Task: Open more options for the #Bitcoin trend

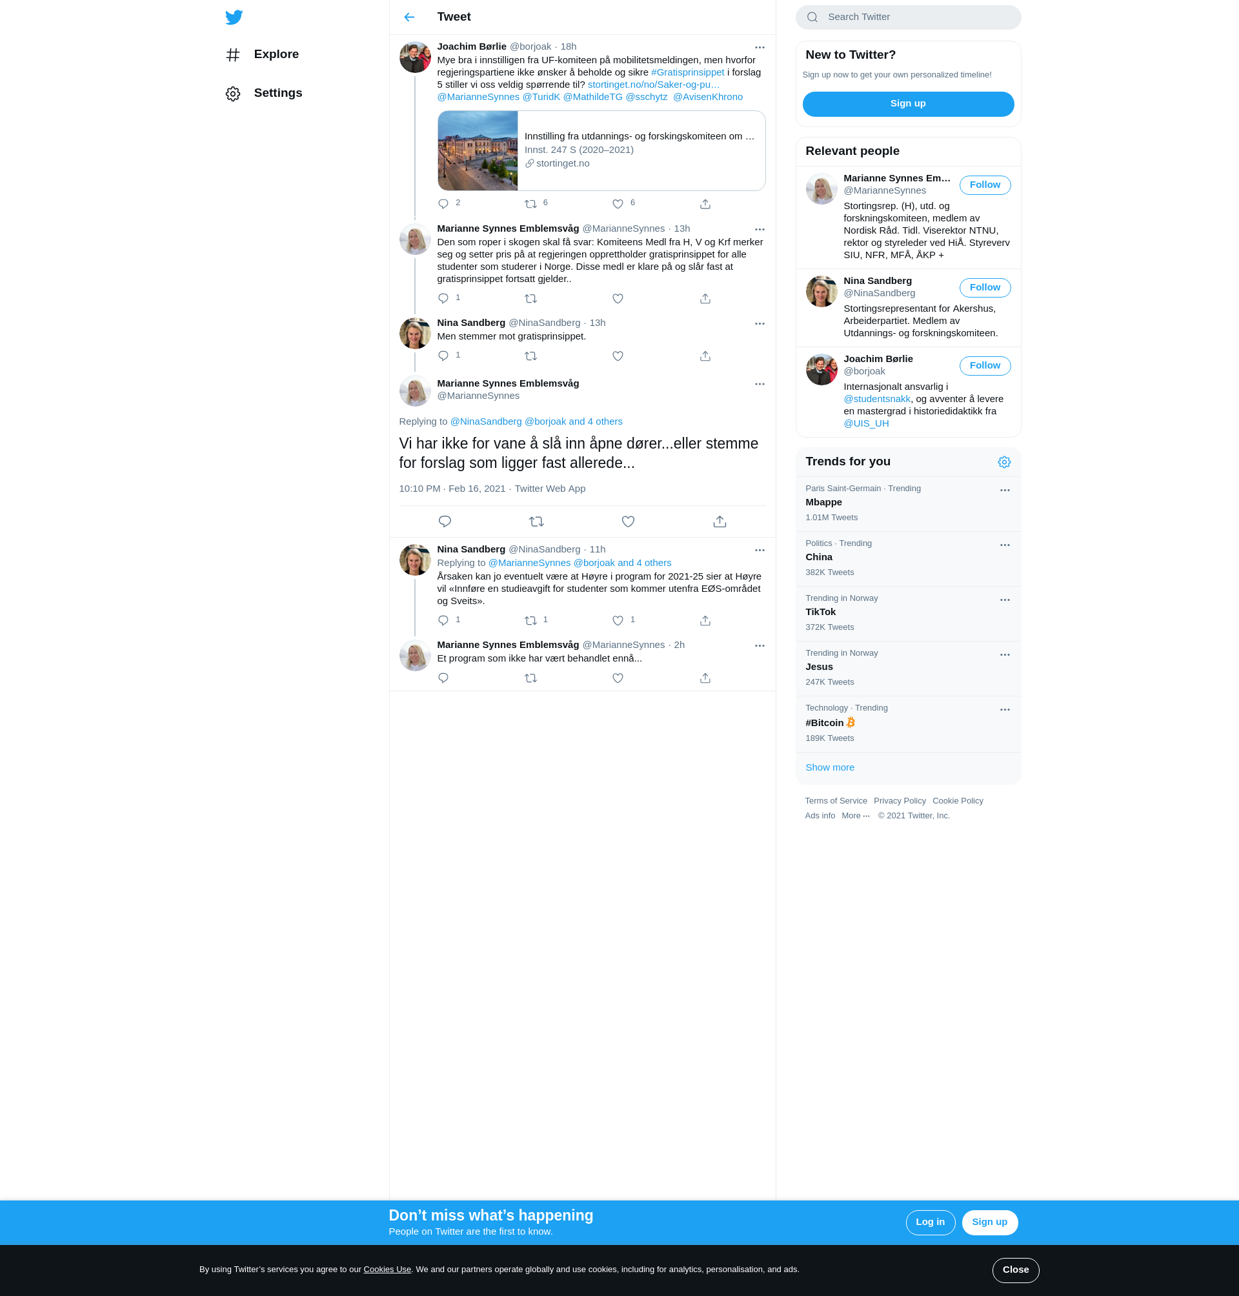Action: 1005,709
